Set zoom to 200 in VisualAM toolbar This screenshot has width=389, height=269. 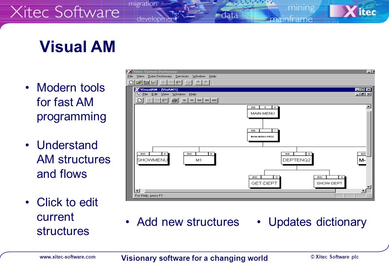[x=214, y=101]
